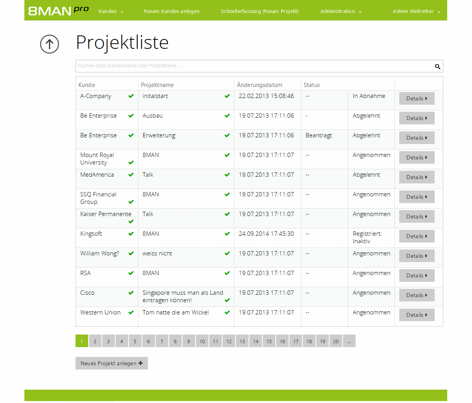
Task: Toggle the checkmark next to initalstart
Action: 227,96
